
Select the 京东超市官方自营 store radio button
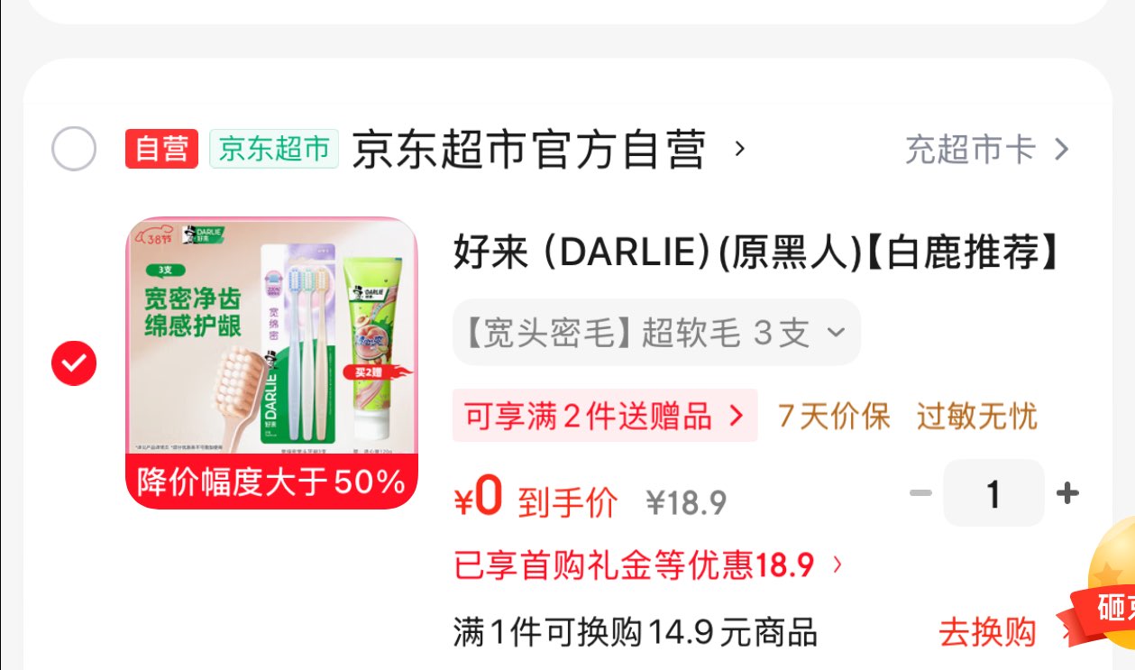click(x=74, y=149)
